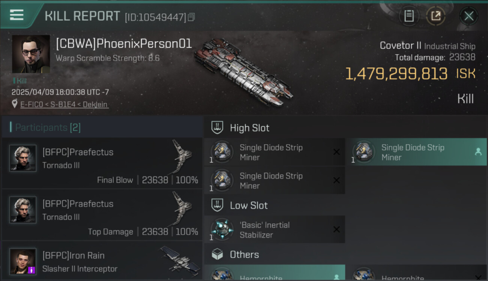Copy the kill report ID
Viewport: 488px width, 281px height.
(x=191, y=17)
